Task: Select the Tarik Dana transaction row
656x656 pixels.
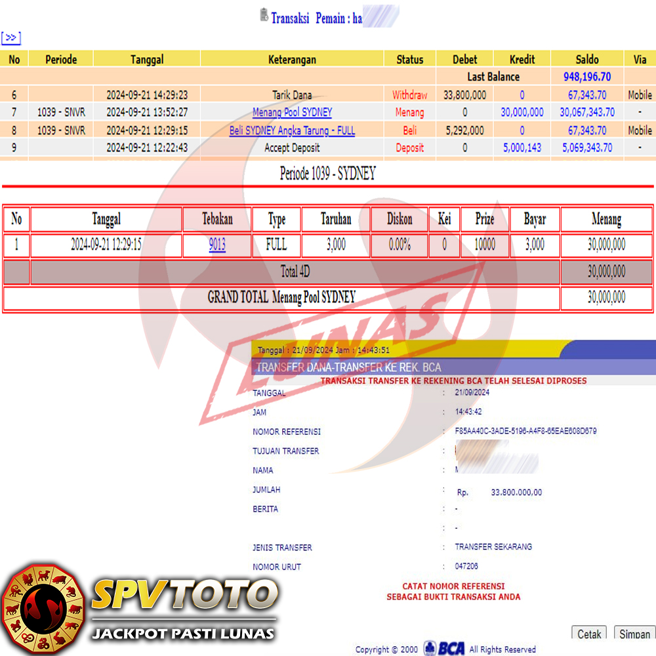Action: tap(292, 94)
